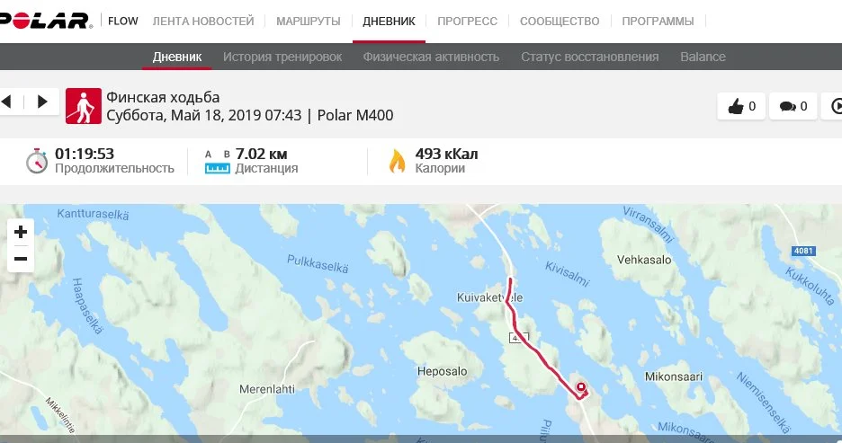Zoom in on the map
The width and height of the screenshot is (842, 443).
(x=21, y=232)
